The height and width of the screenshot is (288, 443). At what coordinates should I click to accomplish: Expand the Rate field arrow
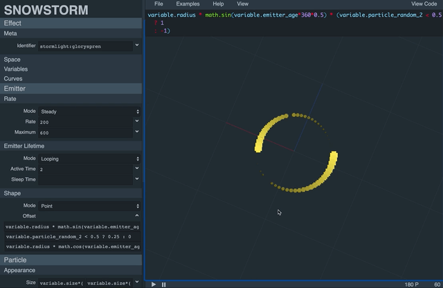pyautogui.click(x=137, y=121)
